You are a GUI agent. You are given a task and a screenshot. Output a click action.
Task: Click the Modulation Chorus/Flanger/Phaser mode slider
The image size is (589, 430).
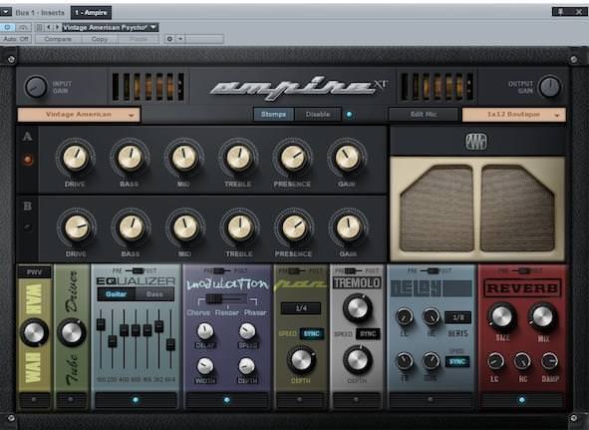(x=227, y=299)
